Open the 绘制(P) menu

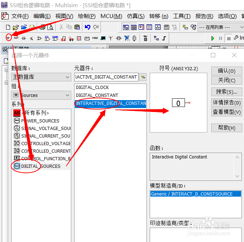(x=87, y=16)
